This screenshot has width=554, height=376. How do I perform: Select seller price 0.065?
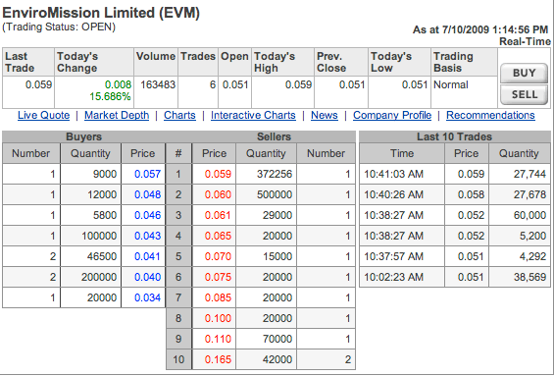tap(218, 236)
